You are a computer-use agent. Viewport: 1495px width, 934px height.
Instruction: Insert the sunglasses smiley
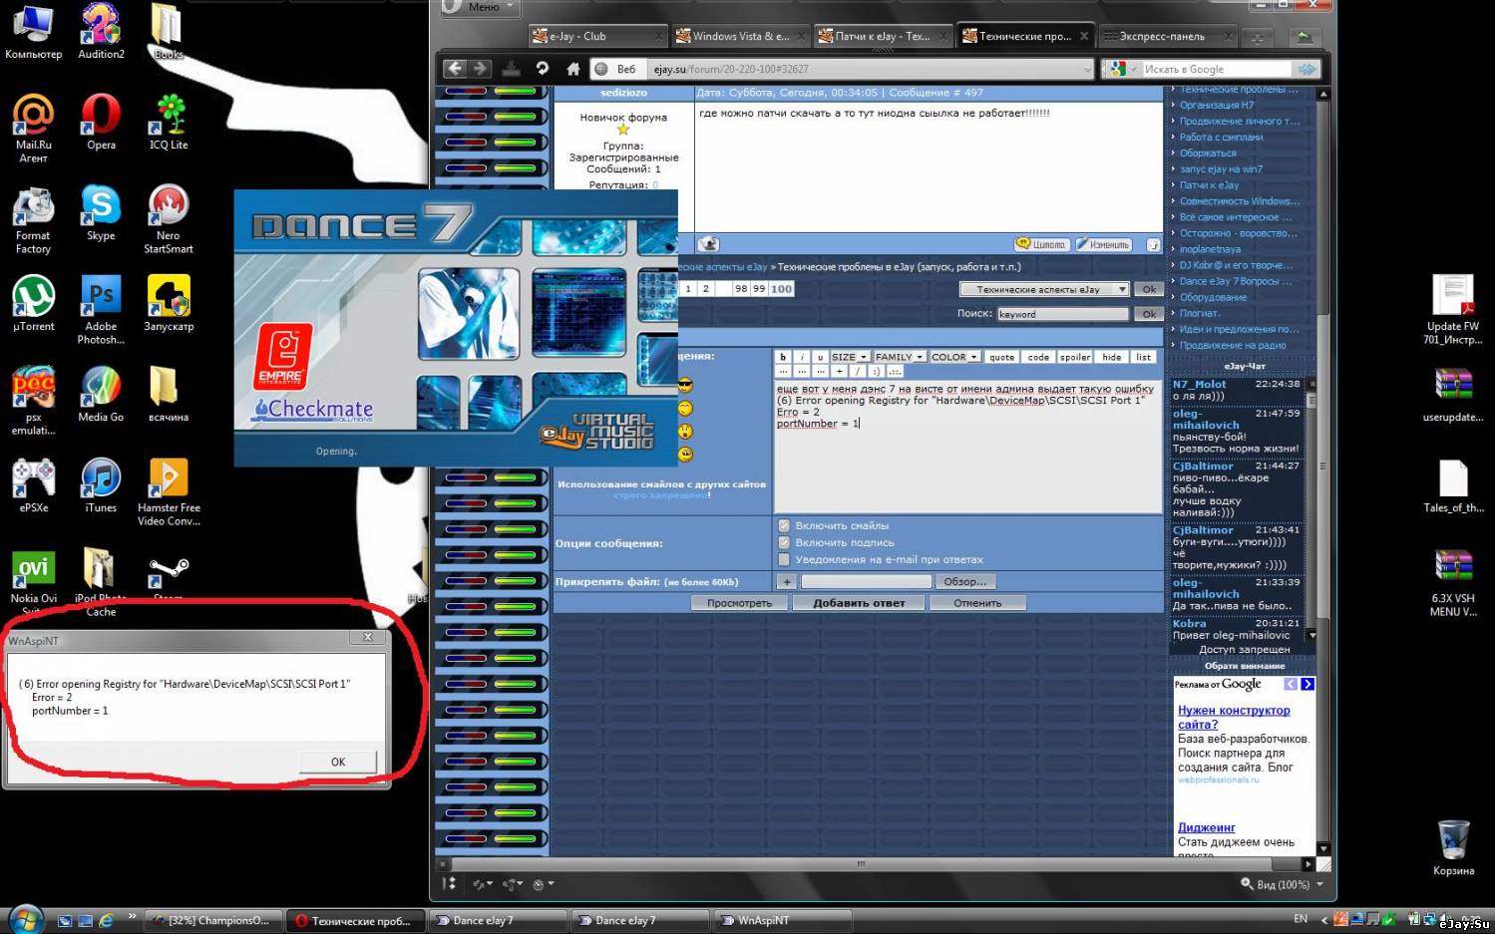pos(685,385)
